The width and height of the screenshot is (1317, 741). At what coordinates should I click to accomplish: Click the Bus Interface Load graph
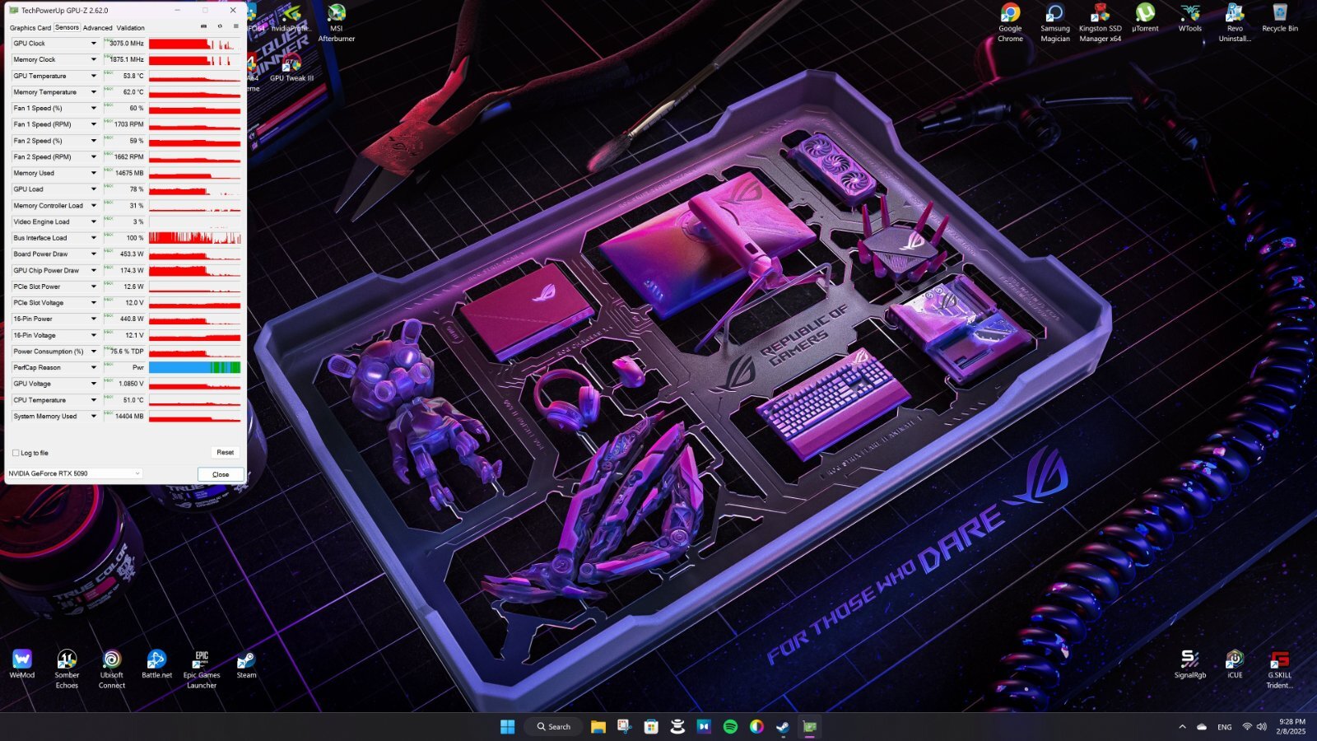195,238
